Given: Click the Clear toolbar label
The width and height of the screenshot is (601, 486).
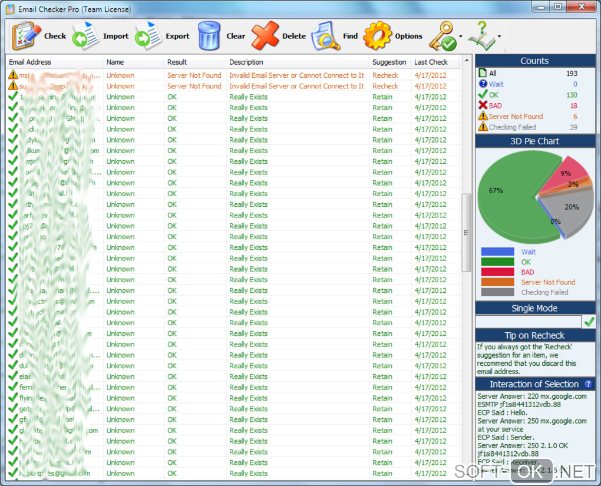Looking at the screenshot, I should [236, 36].
